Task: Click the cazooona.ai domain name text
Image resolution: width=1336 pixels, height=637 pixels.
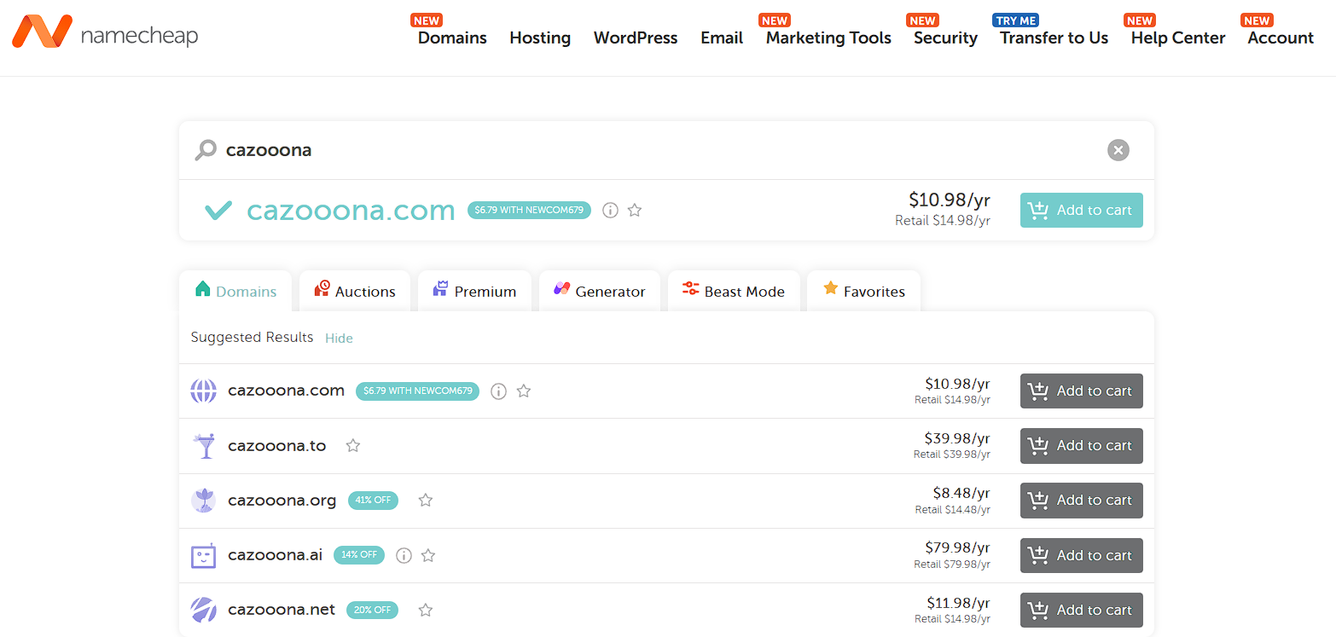Action: [276, 555]
